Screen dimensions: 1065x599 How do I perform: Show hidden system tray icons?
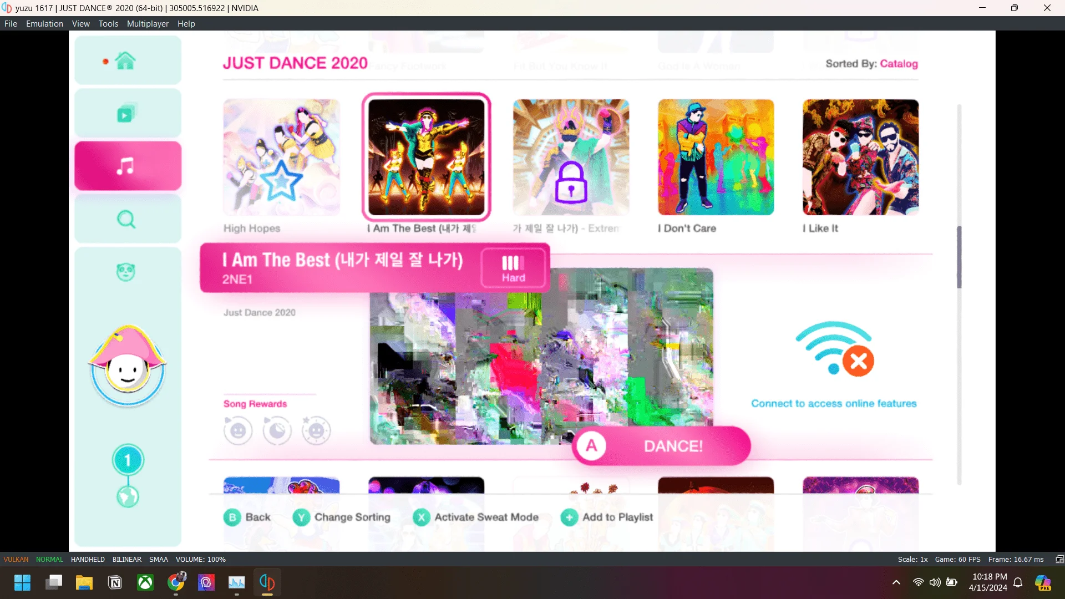click(x=896, y=582)
